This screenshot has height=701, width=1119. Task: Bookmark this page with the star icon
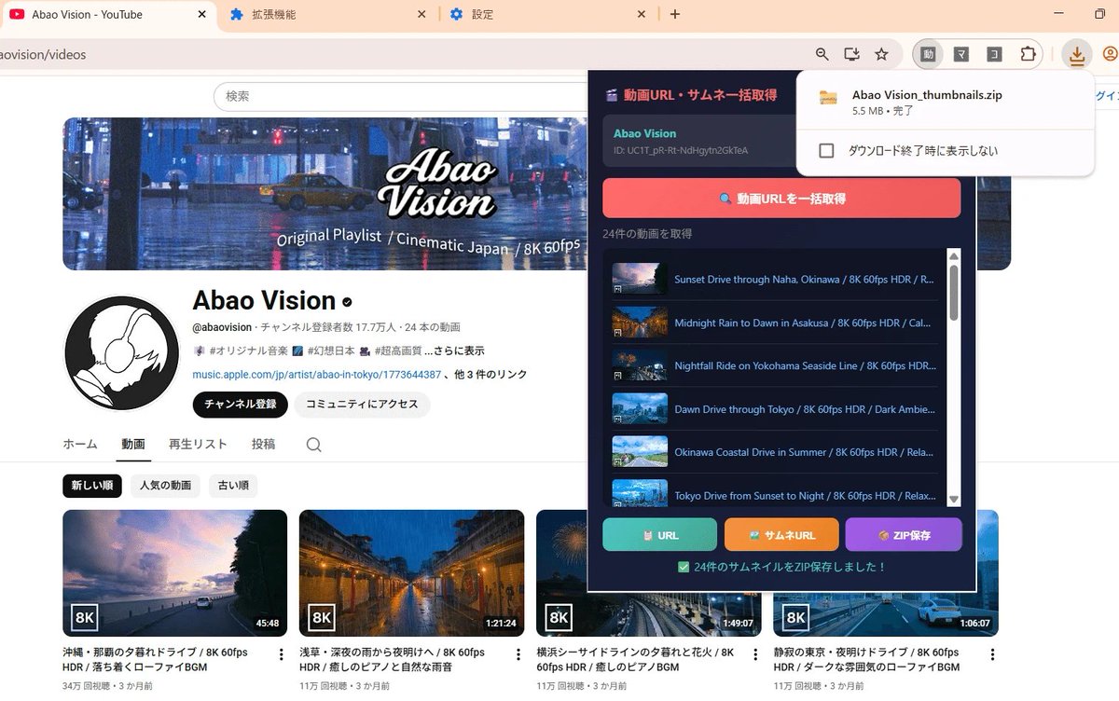coord(881,54)
